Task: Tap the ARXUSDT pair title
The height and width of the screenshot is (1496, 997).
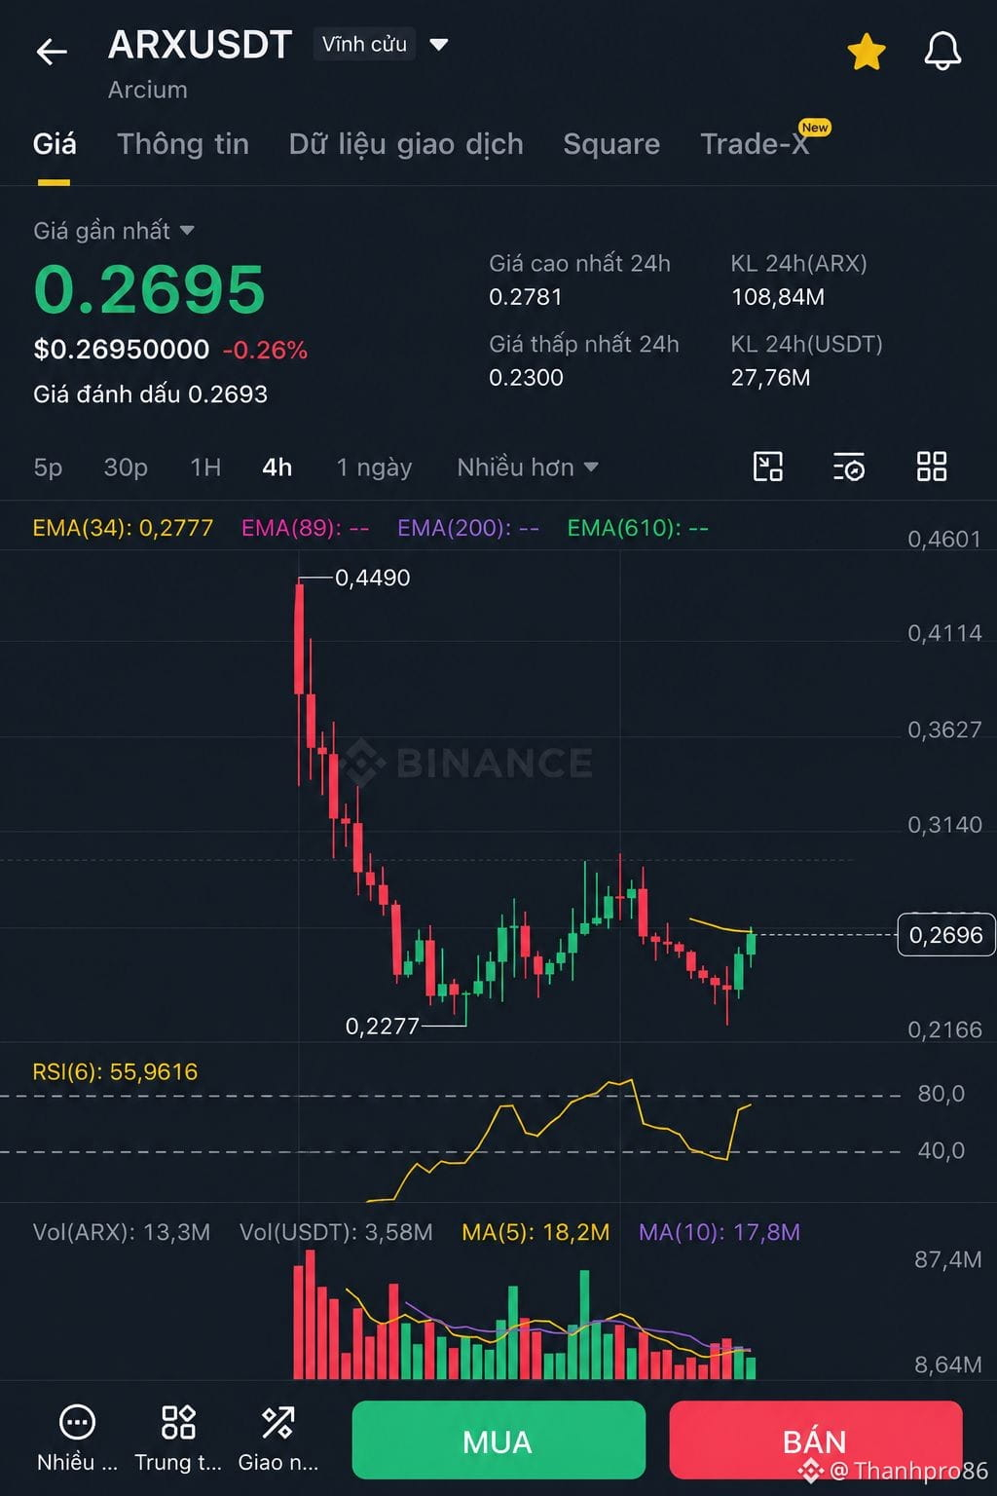Action: coord(201,45)
